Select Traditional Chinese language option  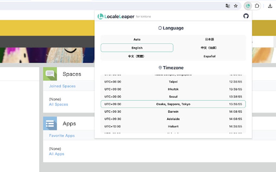coord(137,56)
